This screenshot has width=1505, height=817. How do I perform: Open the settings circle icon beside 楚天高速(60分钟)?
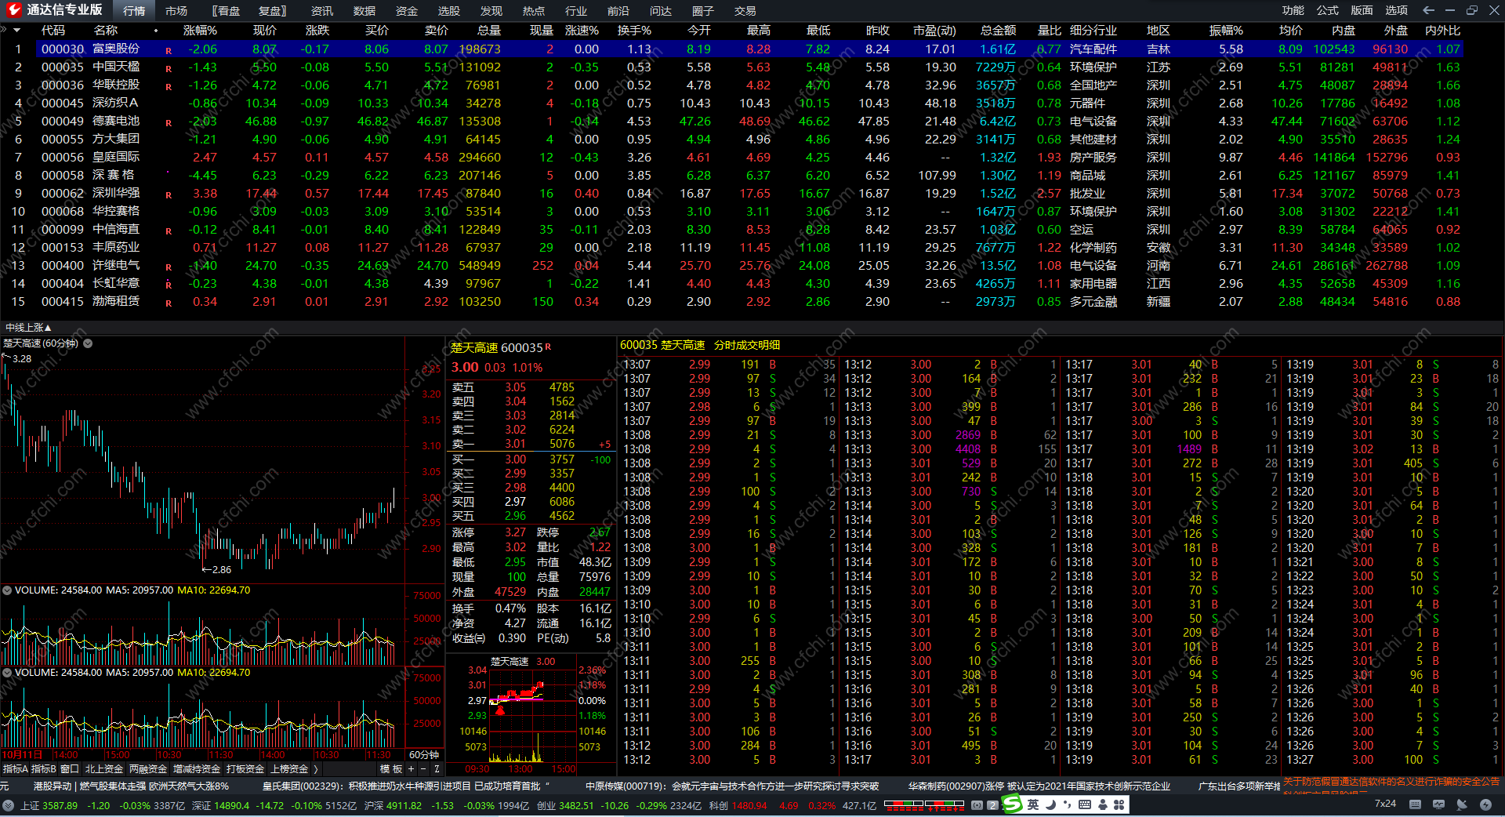click(88, 343)
